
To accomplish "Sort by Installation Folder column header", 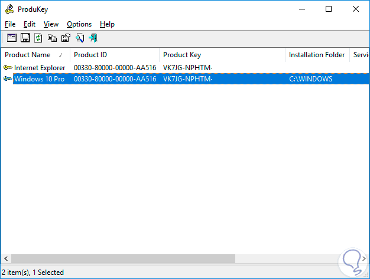I will pos(317,55).
